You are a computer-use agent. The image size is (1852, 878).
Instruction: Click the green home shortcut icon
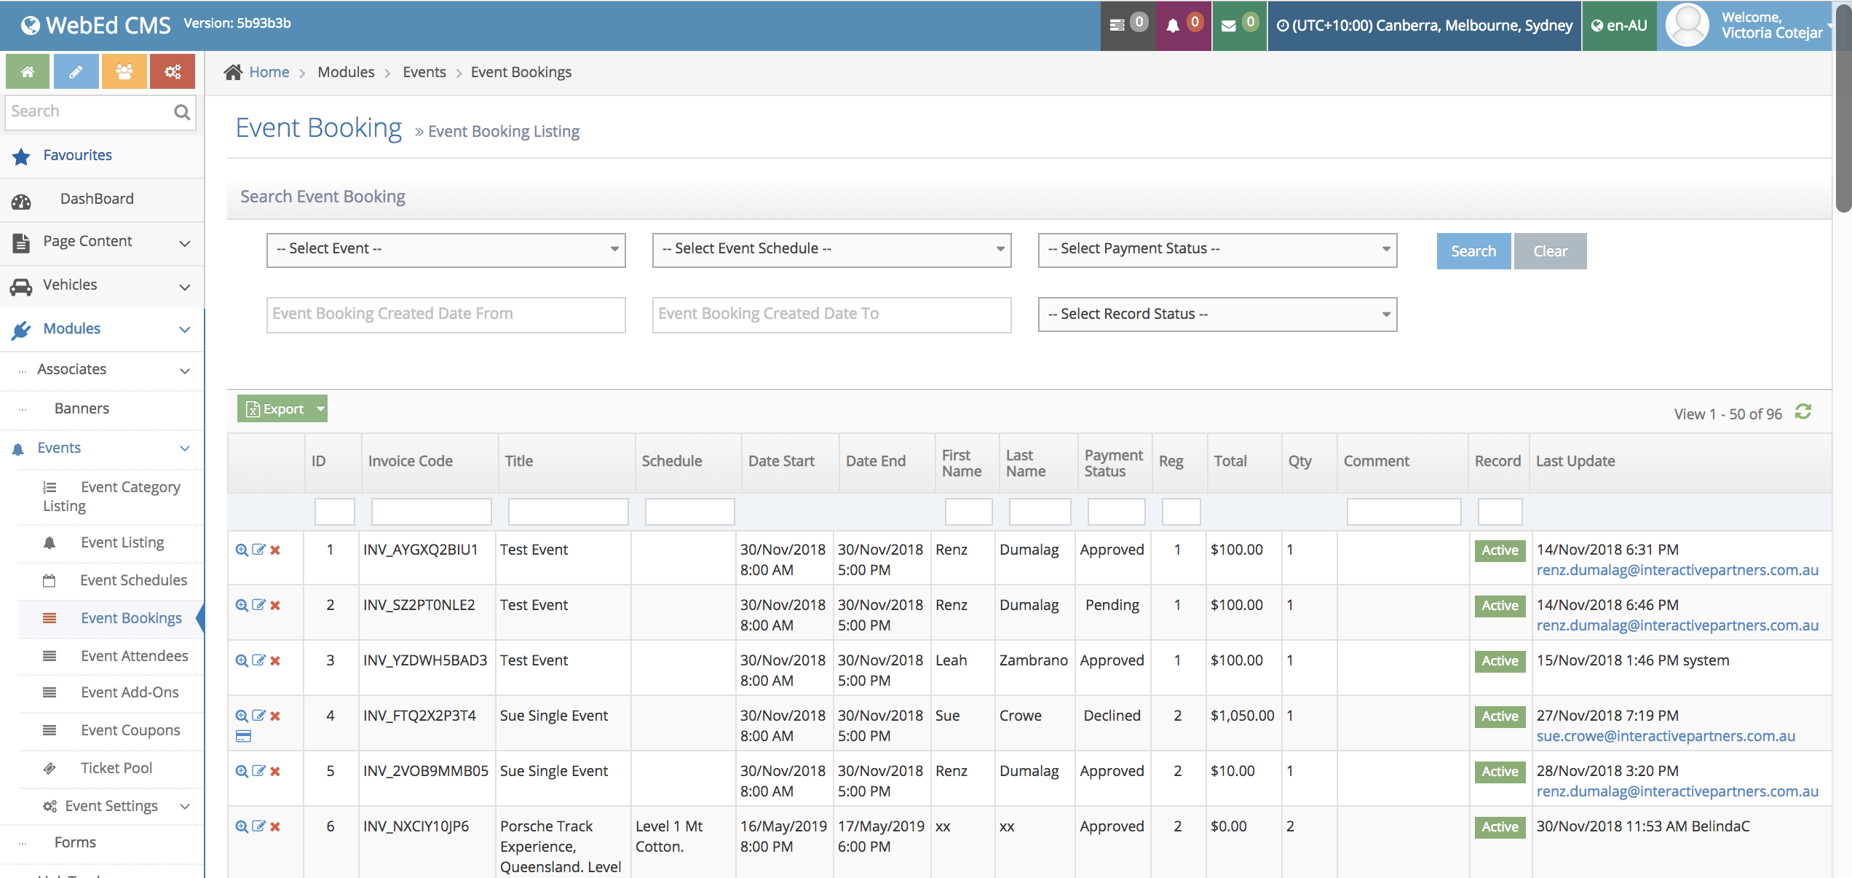[x=27, y=71]
